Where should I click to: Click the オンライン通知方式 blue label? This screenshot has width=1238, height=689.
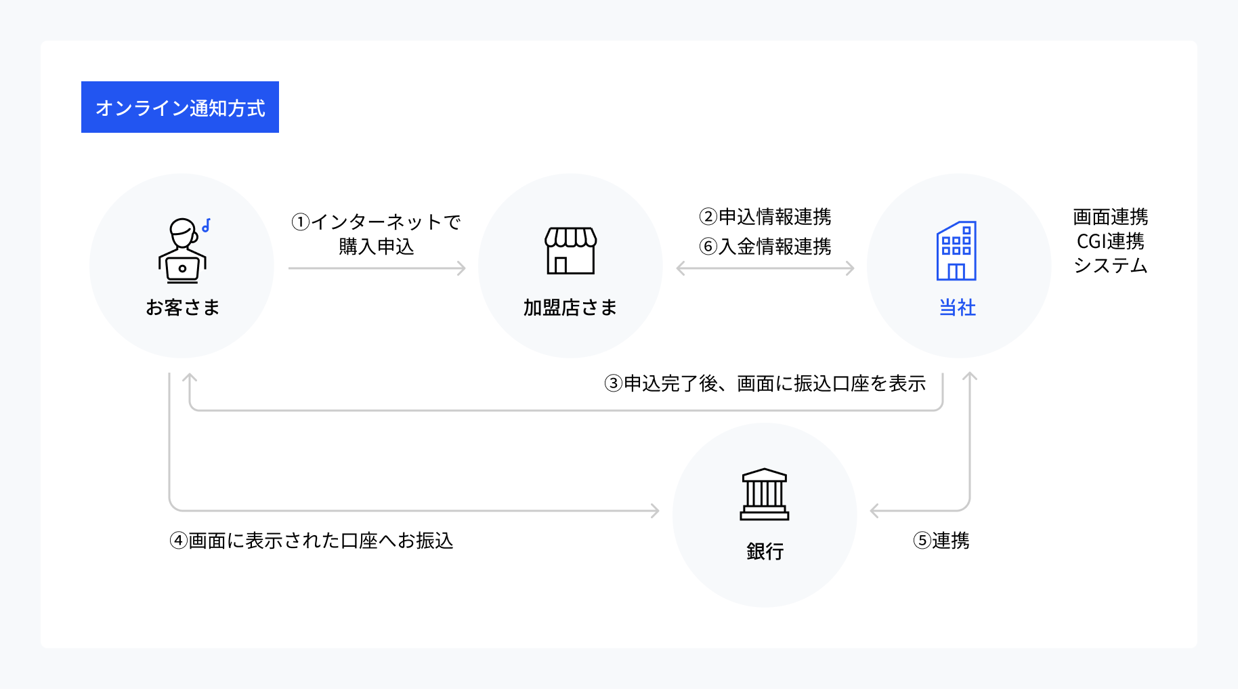click(x=180, y=107)
